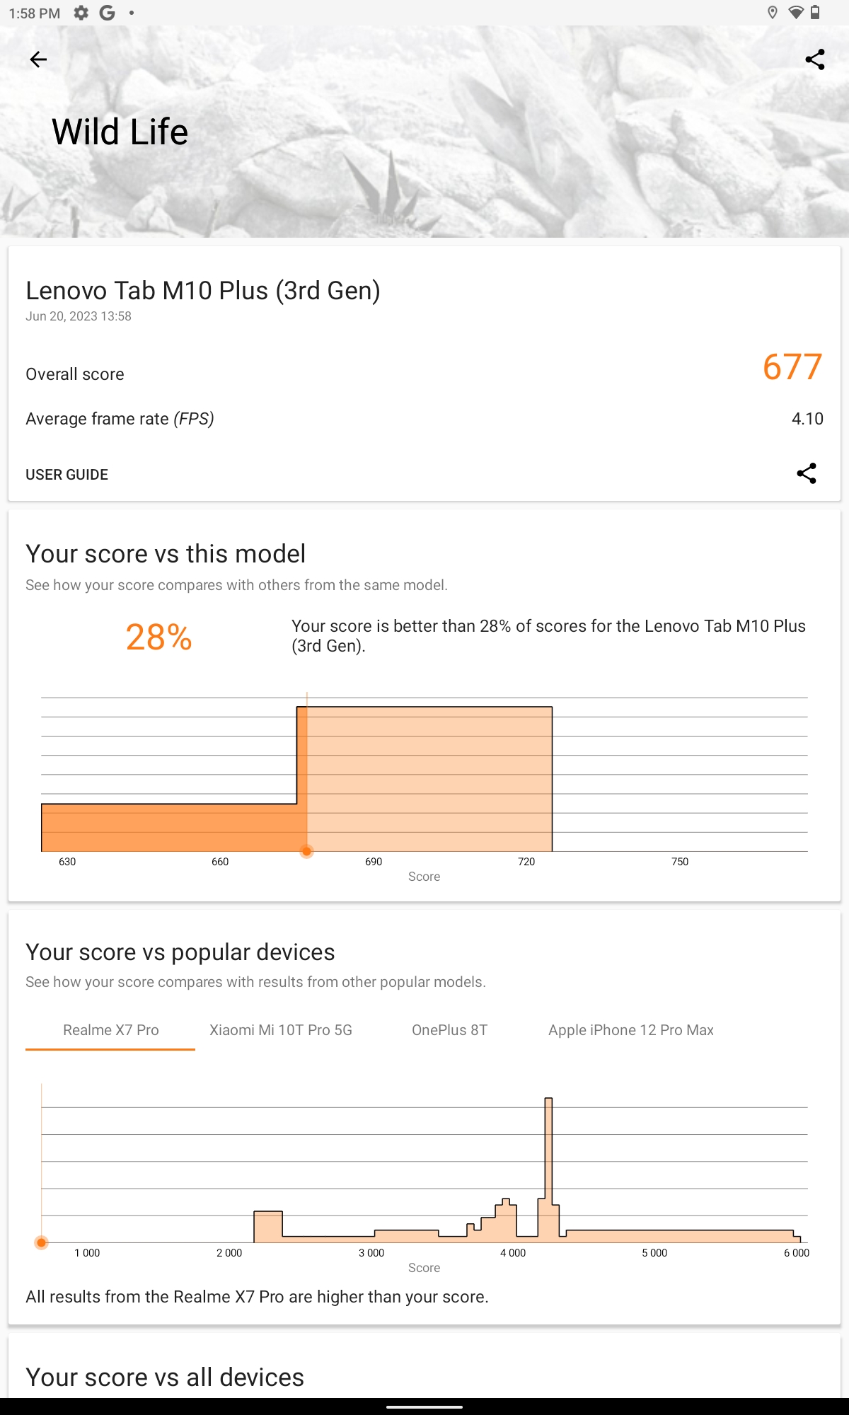The image size is (849, 1415).
Task: Tap the Wi-Fi status icon
Action: point(796,13)
